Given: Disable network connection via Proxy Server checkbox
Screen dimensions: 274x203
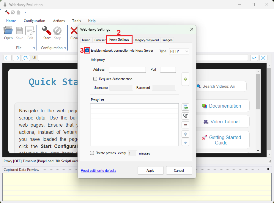Looking at the screenshot, I should click(x=87, y=51).
